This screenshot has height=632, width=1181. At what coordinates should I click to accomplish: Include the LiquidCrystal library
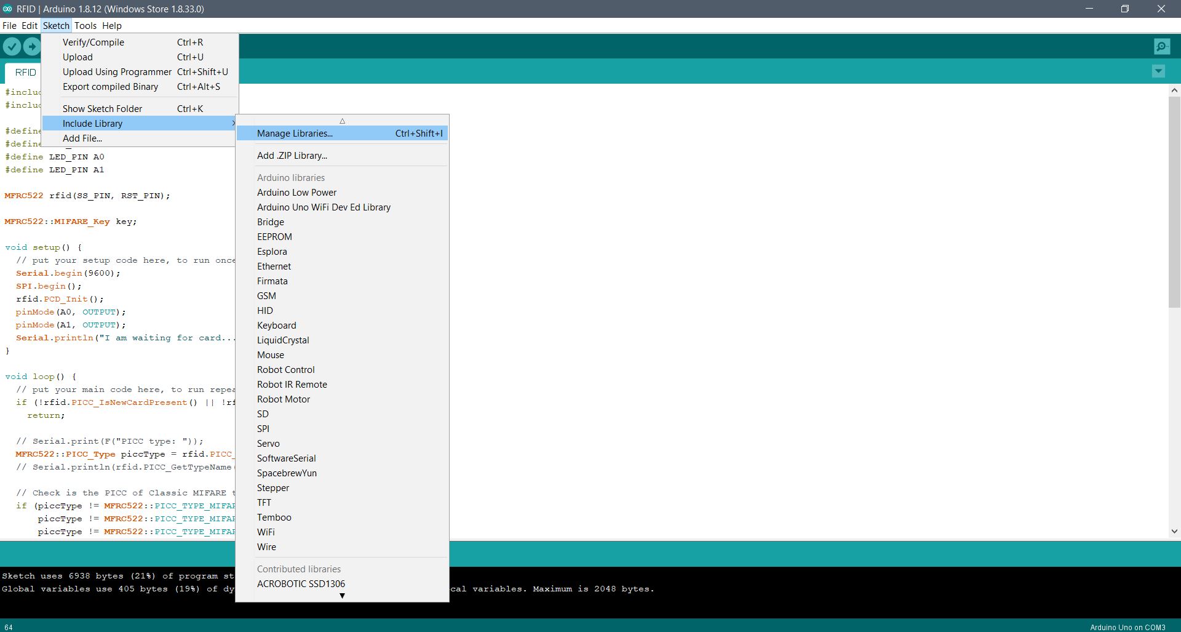point(283,340)
